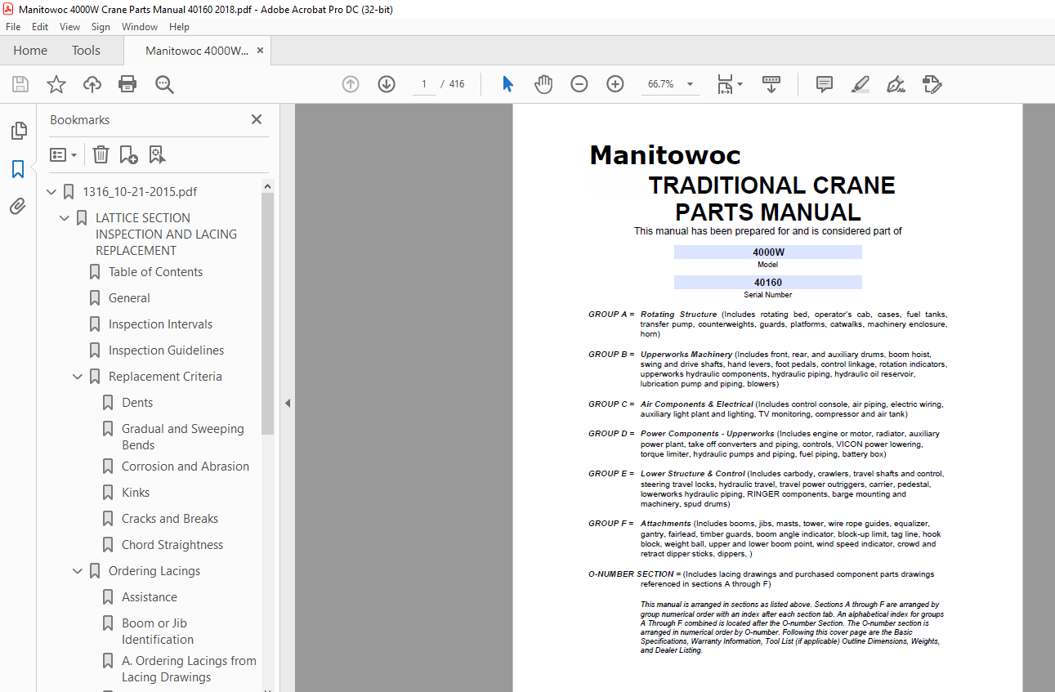This screenshot has width=1055, height=692.
Task: Jump to the Kinks bookmark
Action: click(x=136, y=493)
